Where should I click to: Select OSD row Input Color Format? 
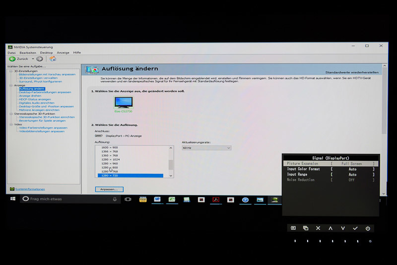coord(331,169)
